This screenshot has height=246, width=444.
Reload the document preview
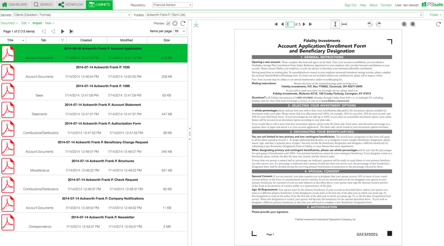[438, 24]
